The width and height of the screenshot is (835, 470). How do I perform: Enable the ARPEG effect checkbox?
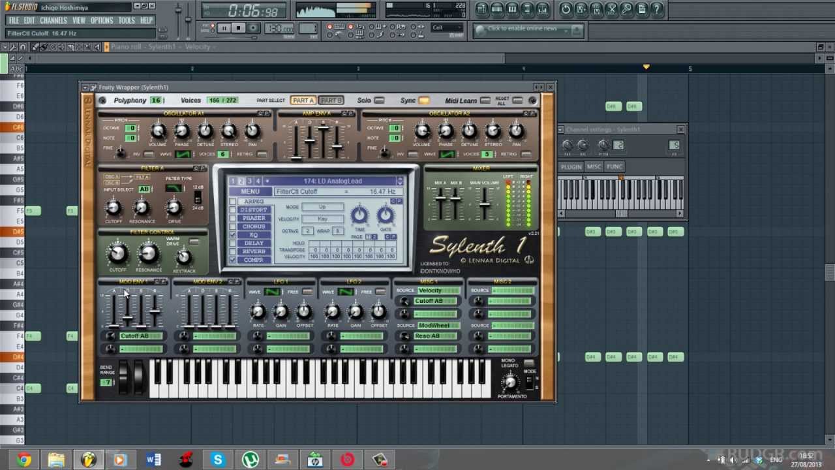coord(233,202)
